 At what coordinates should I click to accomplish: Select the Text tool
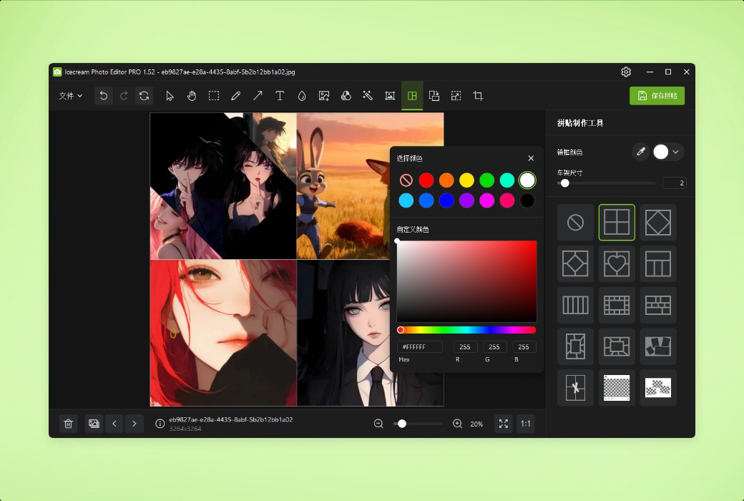tap(280, 95)
